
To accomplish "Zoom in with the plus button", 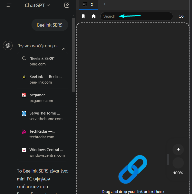I will pyautogui.click(x=178, y=149).
